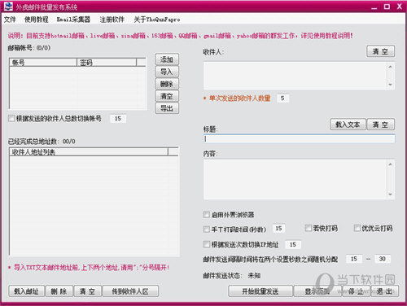Click the down arrow of the 内容 scrollbar
Image resolution: width=407 pixels, height=306 pixels.
click(x=390, y=195)
